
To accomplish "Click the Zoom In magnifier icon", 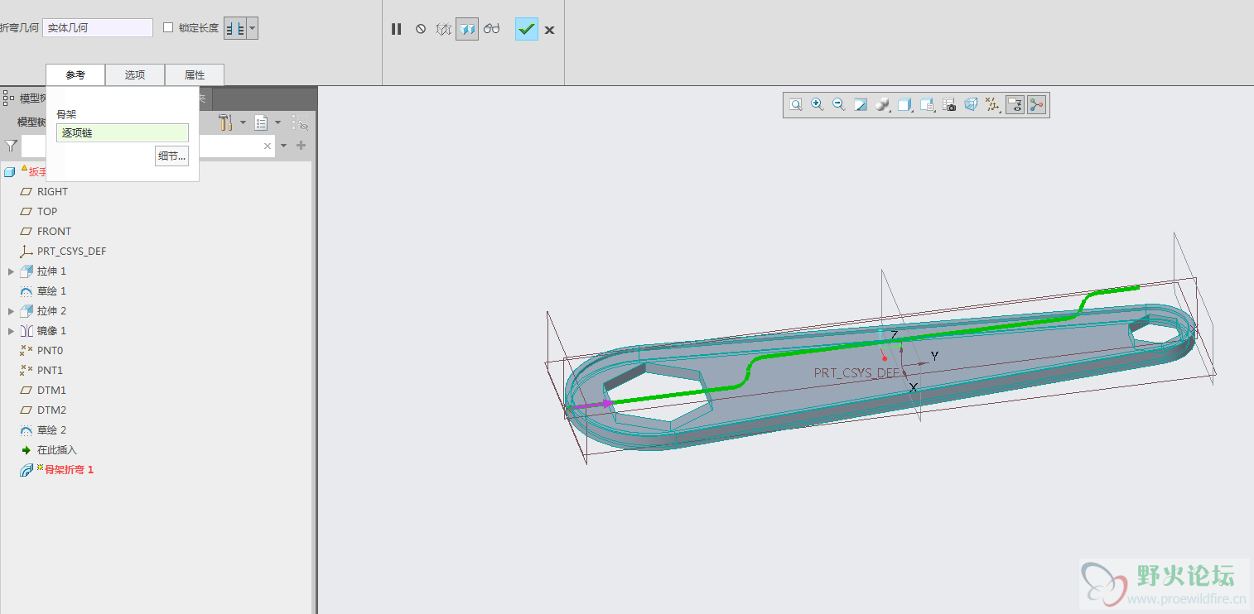I will coord(818,105).
